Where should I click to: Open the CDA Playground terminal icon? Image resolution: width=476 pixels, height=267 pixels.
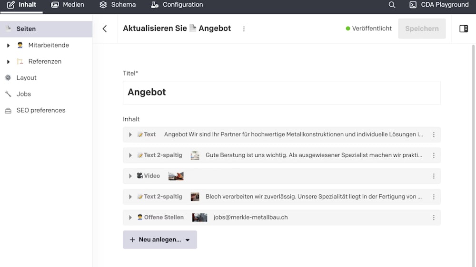(x=413, y=5)
